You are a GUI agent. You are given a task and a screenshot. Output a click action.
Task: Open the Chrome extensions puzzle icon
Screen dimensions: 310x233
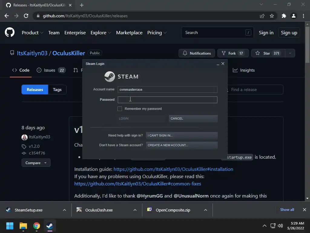coord(284,16)
